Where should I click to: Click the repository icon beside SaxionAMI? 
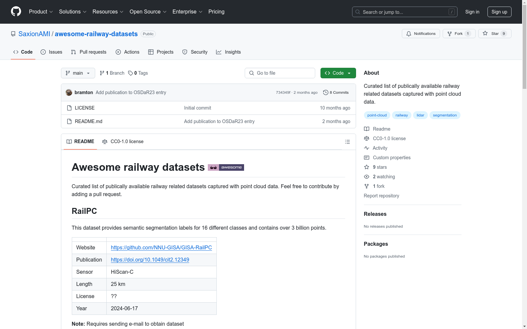13,34
